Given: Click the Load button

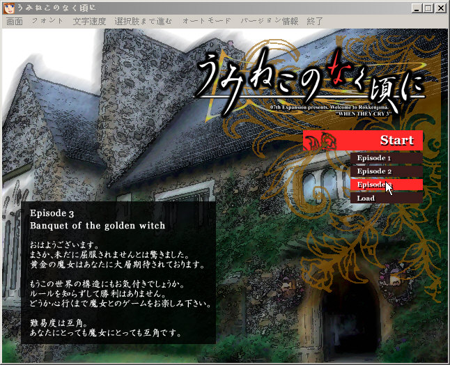Looking at the screenshot, I should [387, 198].
